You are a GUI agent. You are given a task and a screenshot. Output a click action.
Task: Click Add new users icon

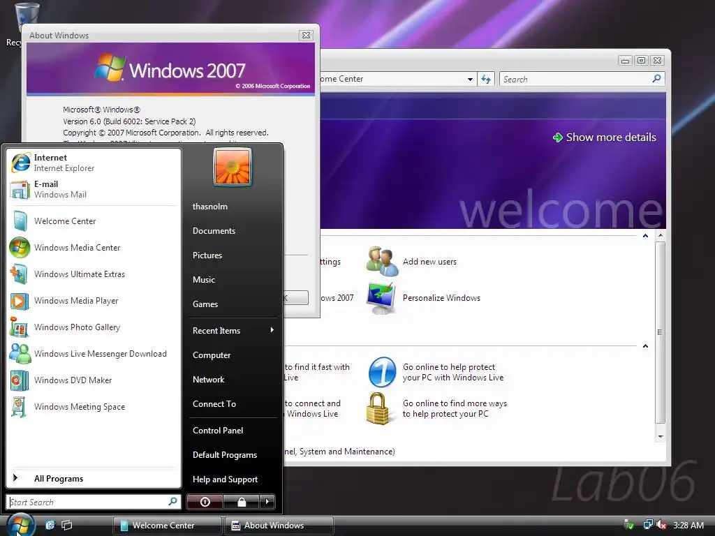(382, 261)
